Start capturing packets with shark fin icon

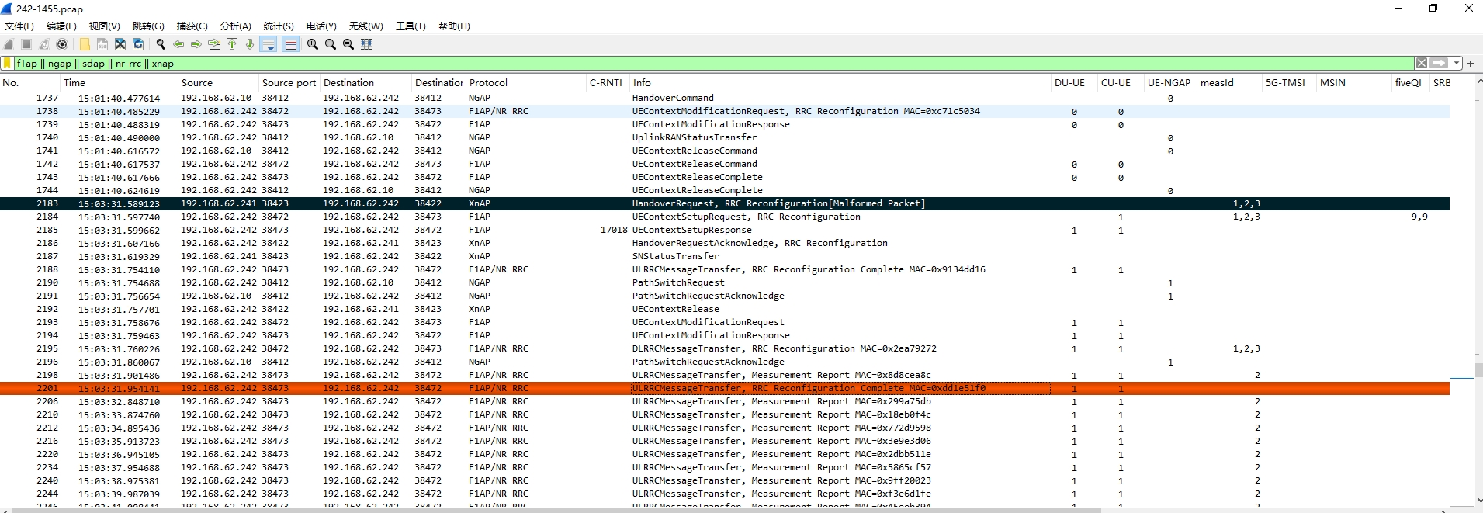9,44
